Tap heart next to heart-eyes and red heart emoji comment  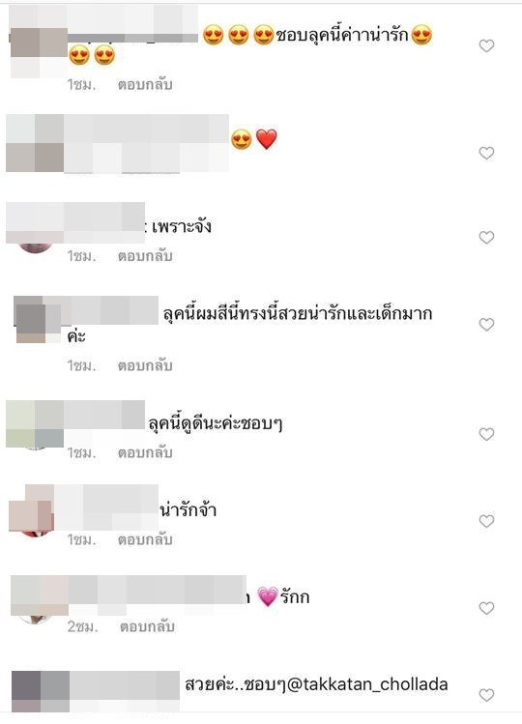(x=486, y=153)
